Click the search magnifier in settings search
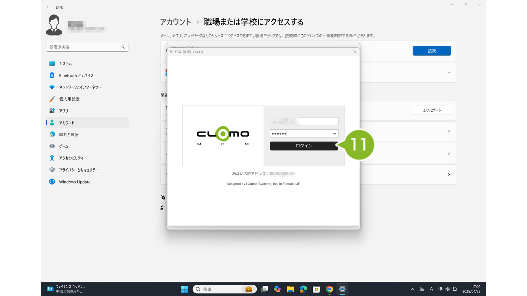 pos(123,47)
